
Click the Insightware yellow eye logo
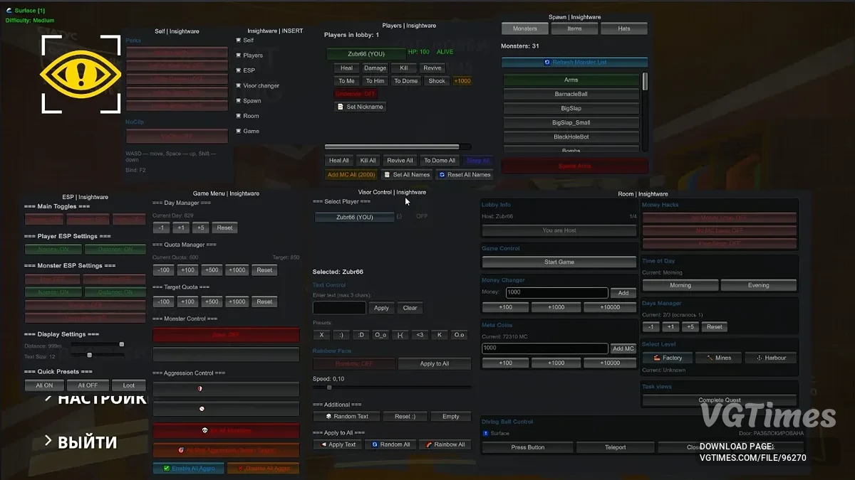point(81,74)
